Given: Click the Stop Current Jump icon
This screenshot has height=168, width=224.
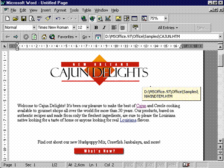Looking at the screenshot, I should (x=26, y=37).
